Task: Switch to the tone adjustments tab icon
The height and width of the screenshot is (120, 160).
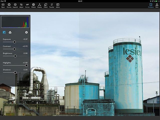Action: point(4,32)
